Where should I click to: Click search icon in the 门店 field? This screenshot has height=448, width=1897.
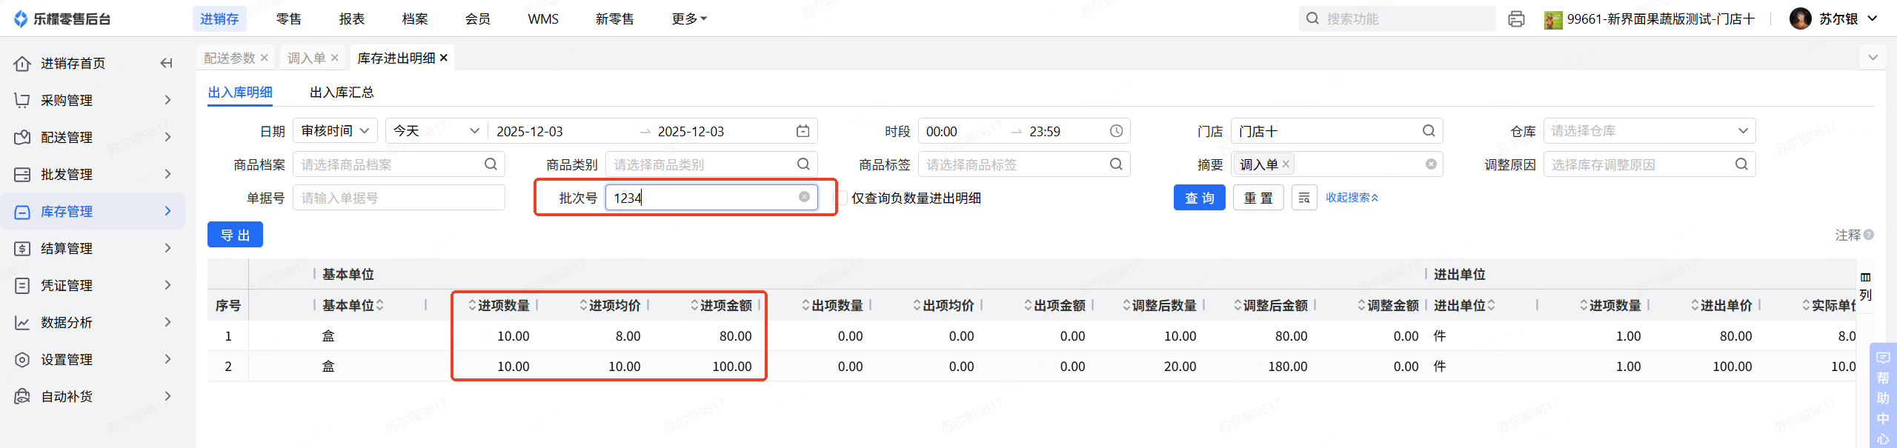pyautogui.click(x=1429, y=131)
